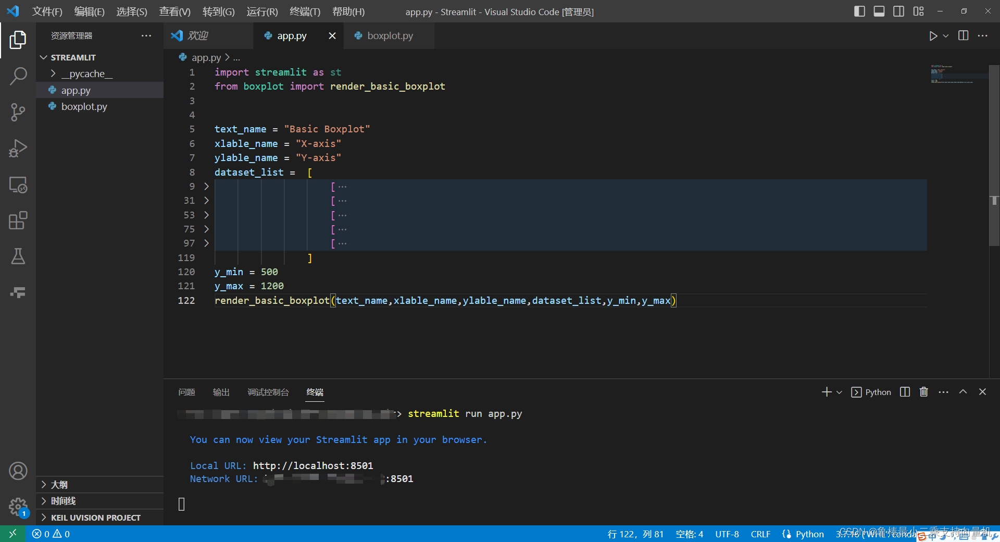Screen dimensions: 1000x542
Task: Select app.py in the file tree
Action: click(99, 90)
